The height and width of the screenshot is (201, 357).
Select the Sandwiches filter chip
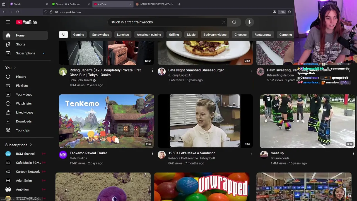click(101, 35)
